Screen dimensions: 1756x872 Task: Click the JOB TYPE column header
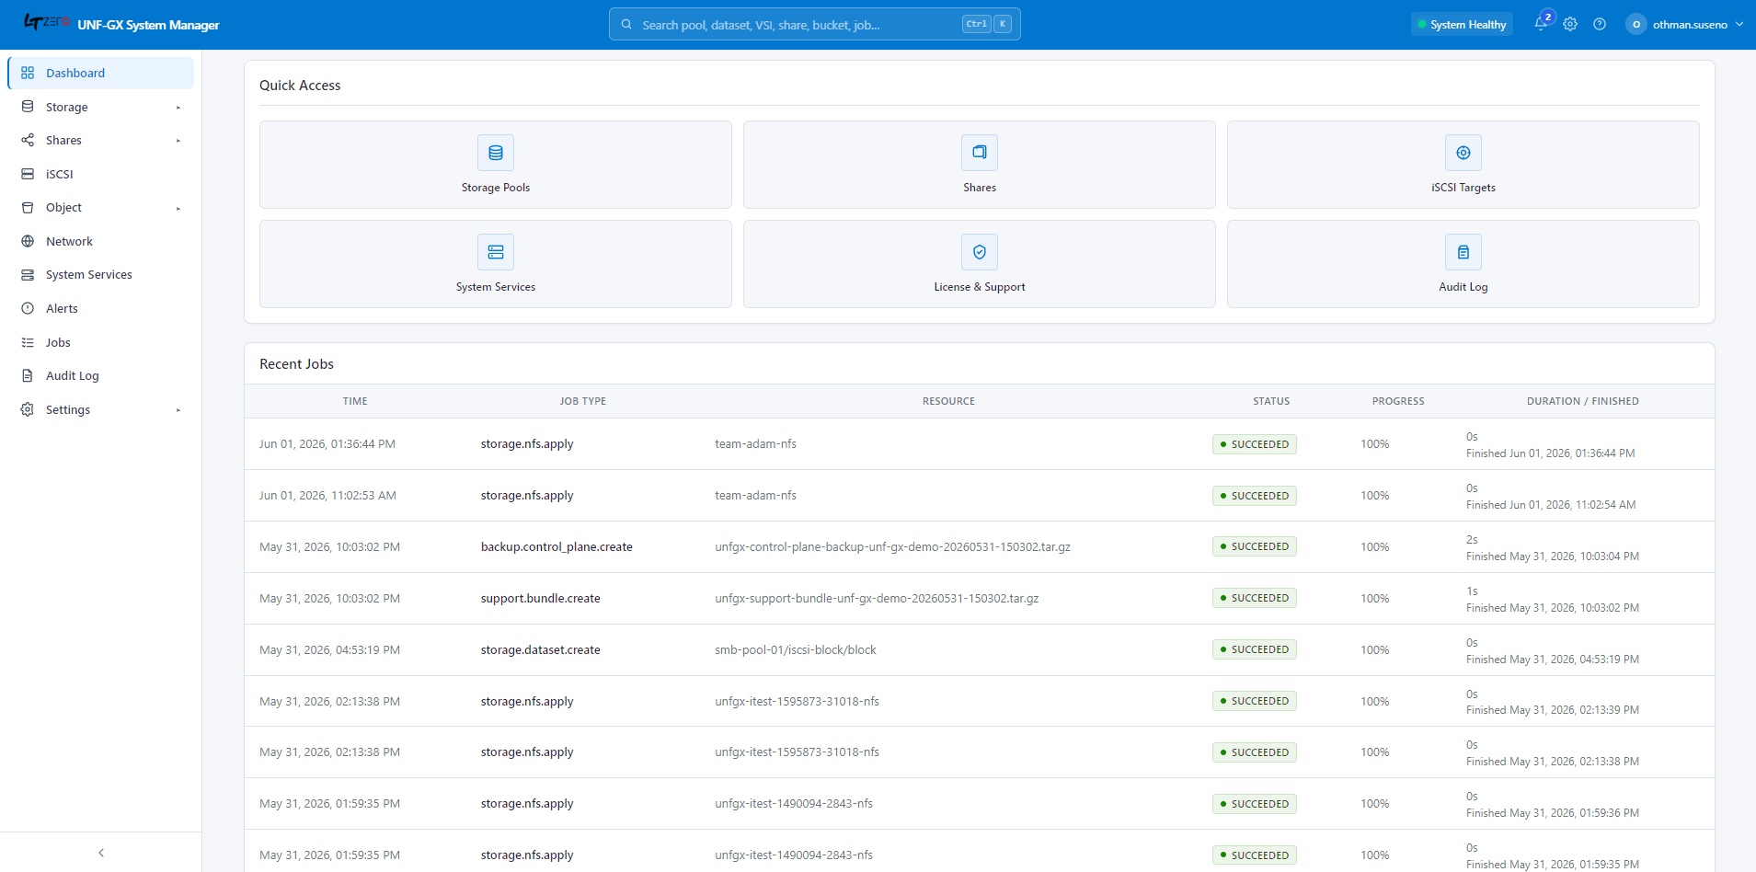click(583, 401)
